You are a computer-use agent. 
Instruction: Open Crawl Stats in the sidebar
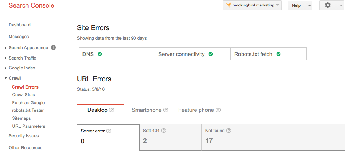[x=24, y=95]
